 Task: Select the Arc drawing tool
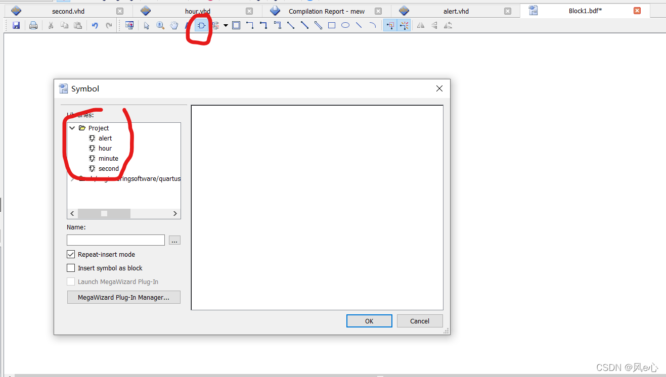373,25
